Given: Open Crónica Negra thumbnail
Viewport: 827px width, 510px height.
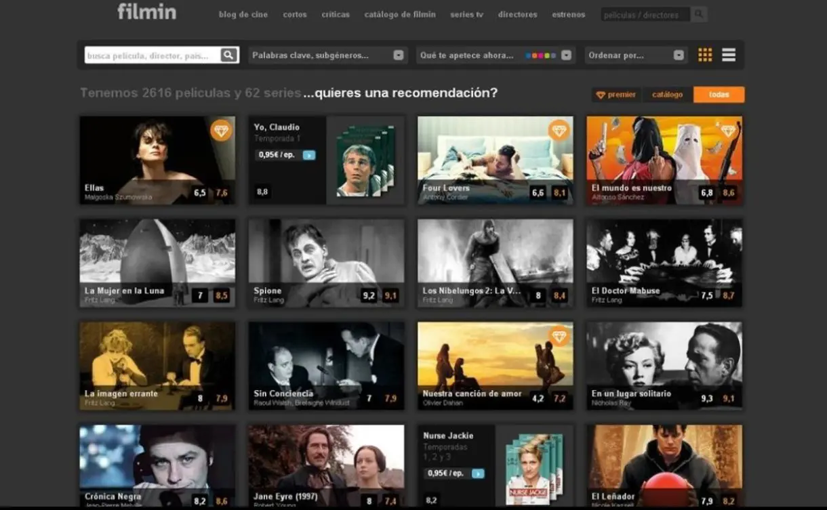Looking at the screenshot, I should click(x=157, y=466).
